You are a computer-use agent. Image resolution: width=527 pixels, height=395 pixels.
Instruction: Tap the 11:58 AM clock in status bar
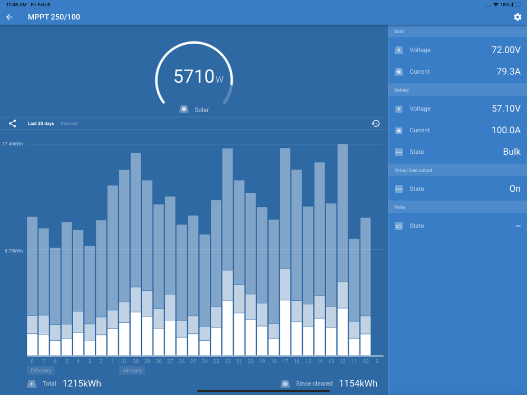coord(16,5)
